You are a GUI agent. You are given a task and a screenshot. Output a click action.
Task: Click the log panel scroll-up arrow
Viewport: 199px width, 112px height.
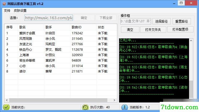[191, 41]
